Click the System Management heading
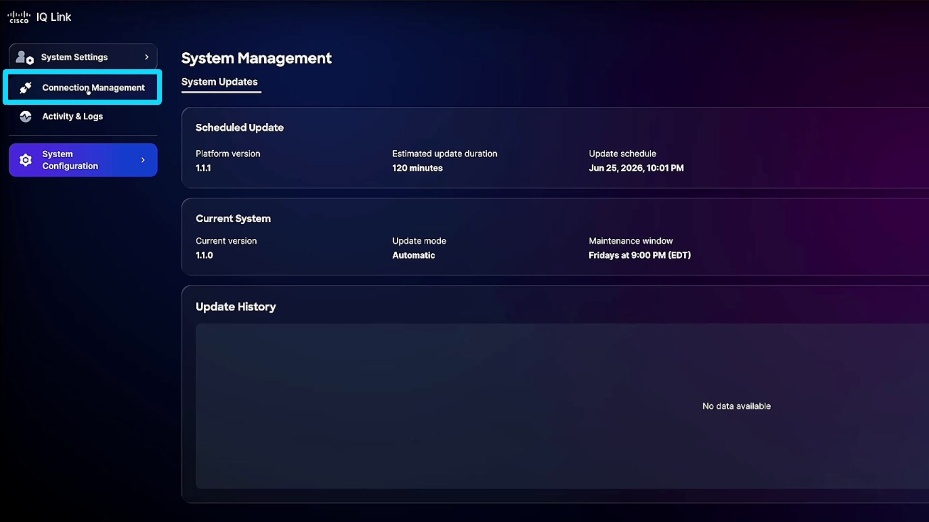Viewport: 929px width, 522px height. (256, 58)
